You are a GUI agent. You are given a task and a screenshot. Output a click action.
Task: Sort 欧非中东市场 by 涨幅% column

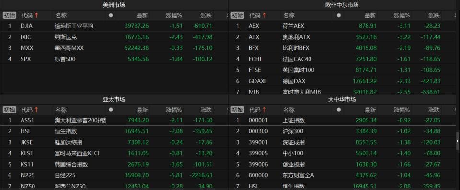point(402,15)
